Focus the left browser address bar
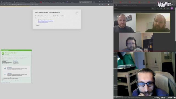176x99 pixels. click(x=53, y=5)
